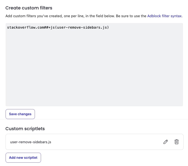Place cursor after the filter's closing parenthesis
The image size is (188, 166).
(110, 27)
